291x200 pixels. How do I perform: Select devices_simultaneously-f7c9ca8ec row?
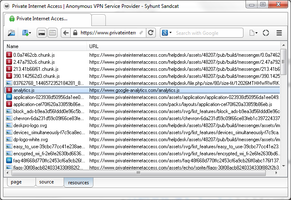(x=142, y=133)
